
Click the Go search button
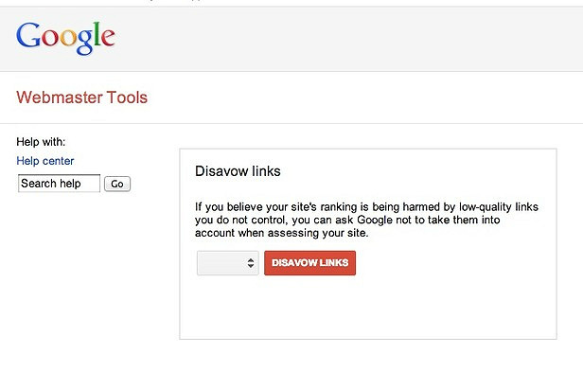[117, 184]
